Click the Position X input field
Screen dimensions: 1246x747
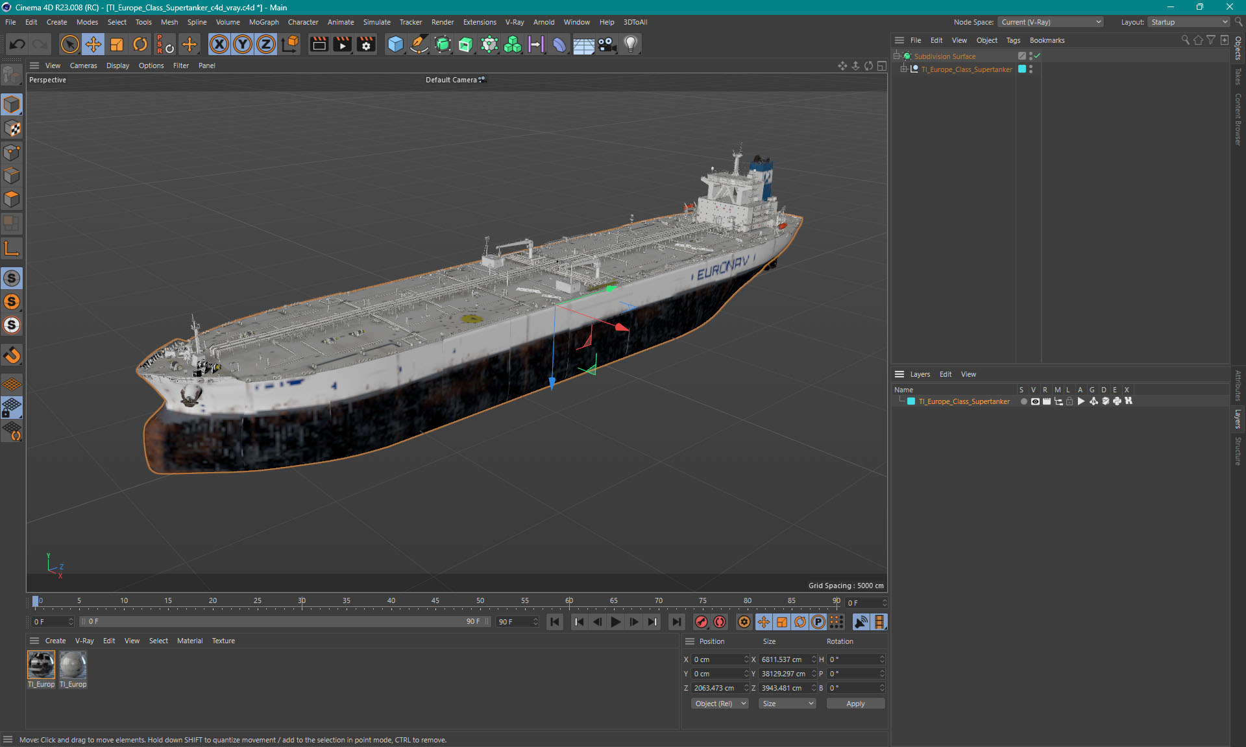[x=719, y=659]
